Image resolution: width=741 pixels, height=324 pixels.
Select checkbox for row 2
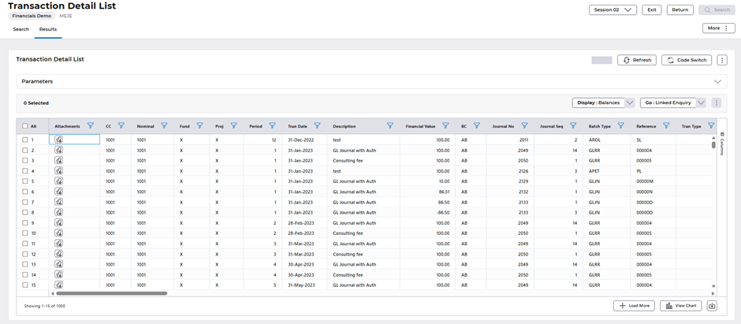pos(25,151)
